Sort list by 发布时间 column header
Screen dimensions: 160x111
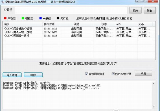(51, 24)
